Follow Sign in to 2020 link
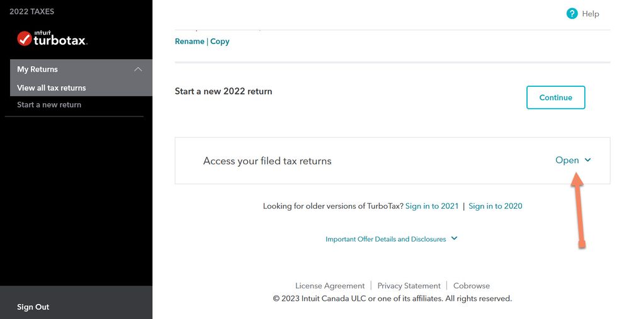Image resolution: width=629 pixels, height=319 pixels. point(496,206)
